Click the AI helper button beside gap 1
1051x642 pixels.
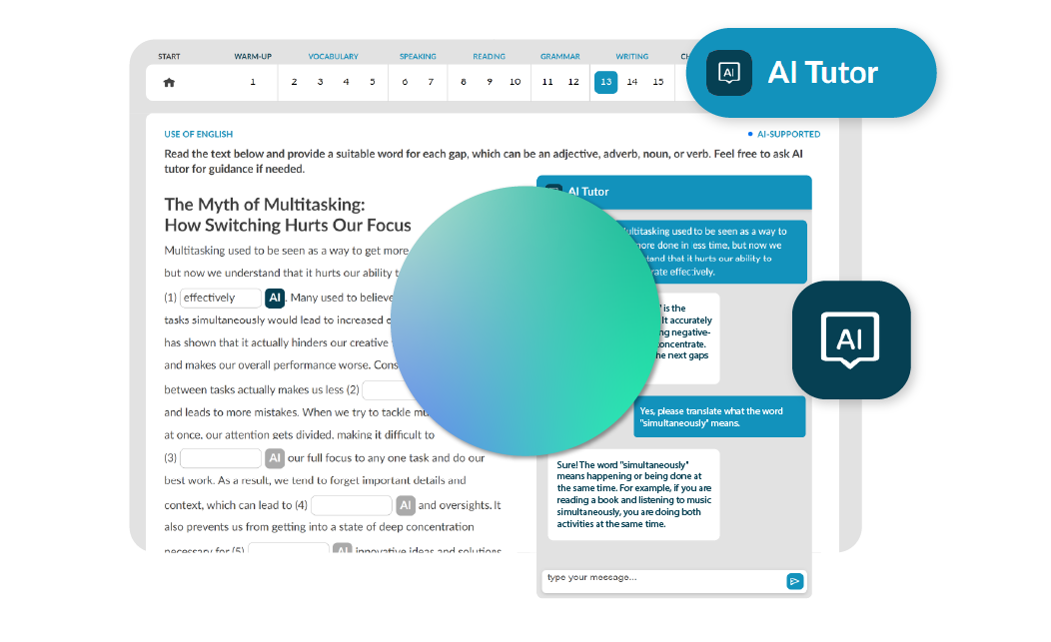pyautogui.click(x=275, y=298)
